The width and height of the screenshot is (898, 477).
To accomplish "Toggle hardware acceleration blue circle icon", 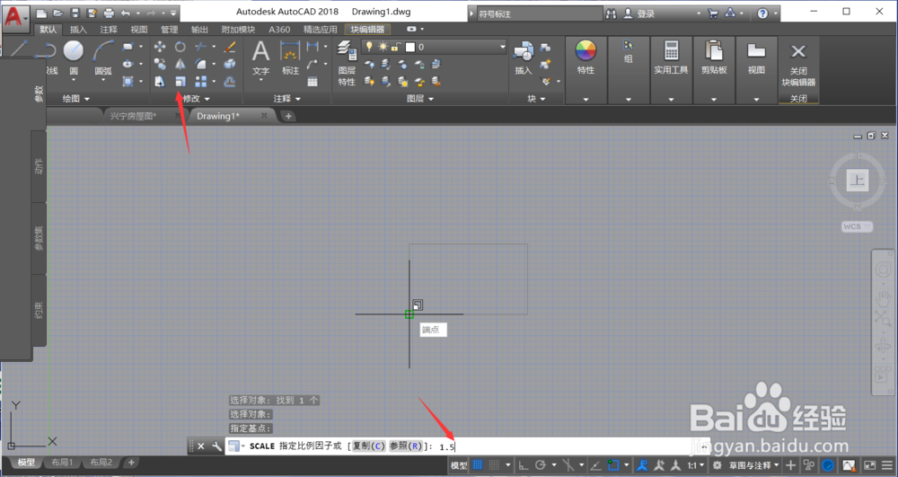I will [828, 465].
